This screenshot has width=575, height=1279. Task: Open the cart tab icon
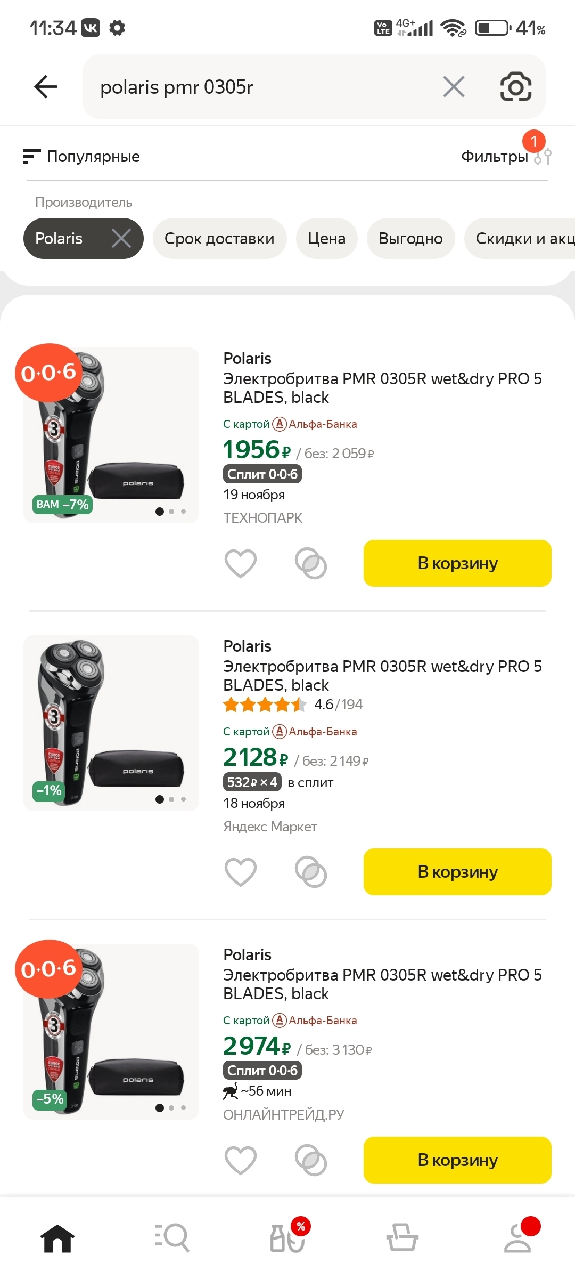click(x=402, y=1237)
